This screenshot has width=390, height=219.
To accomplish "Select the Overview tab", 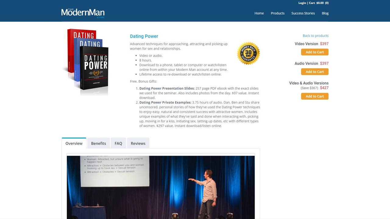I will (74, 143).
